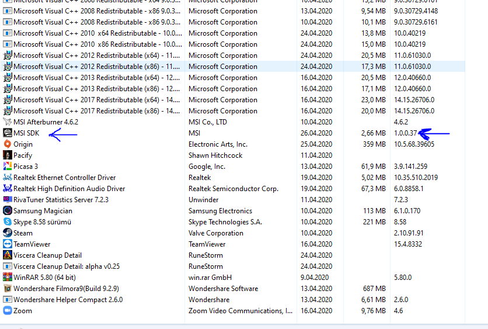Click size value 687 MB
Screen dimensions: 488x329
(374, 289)
